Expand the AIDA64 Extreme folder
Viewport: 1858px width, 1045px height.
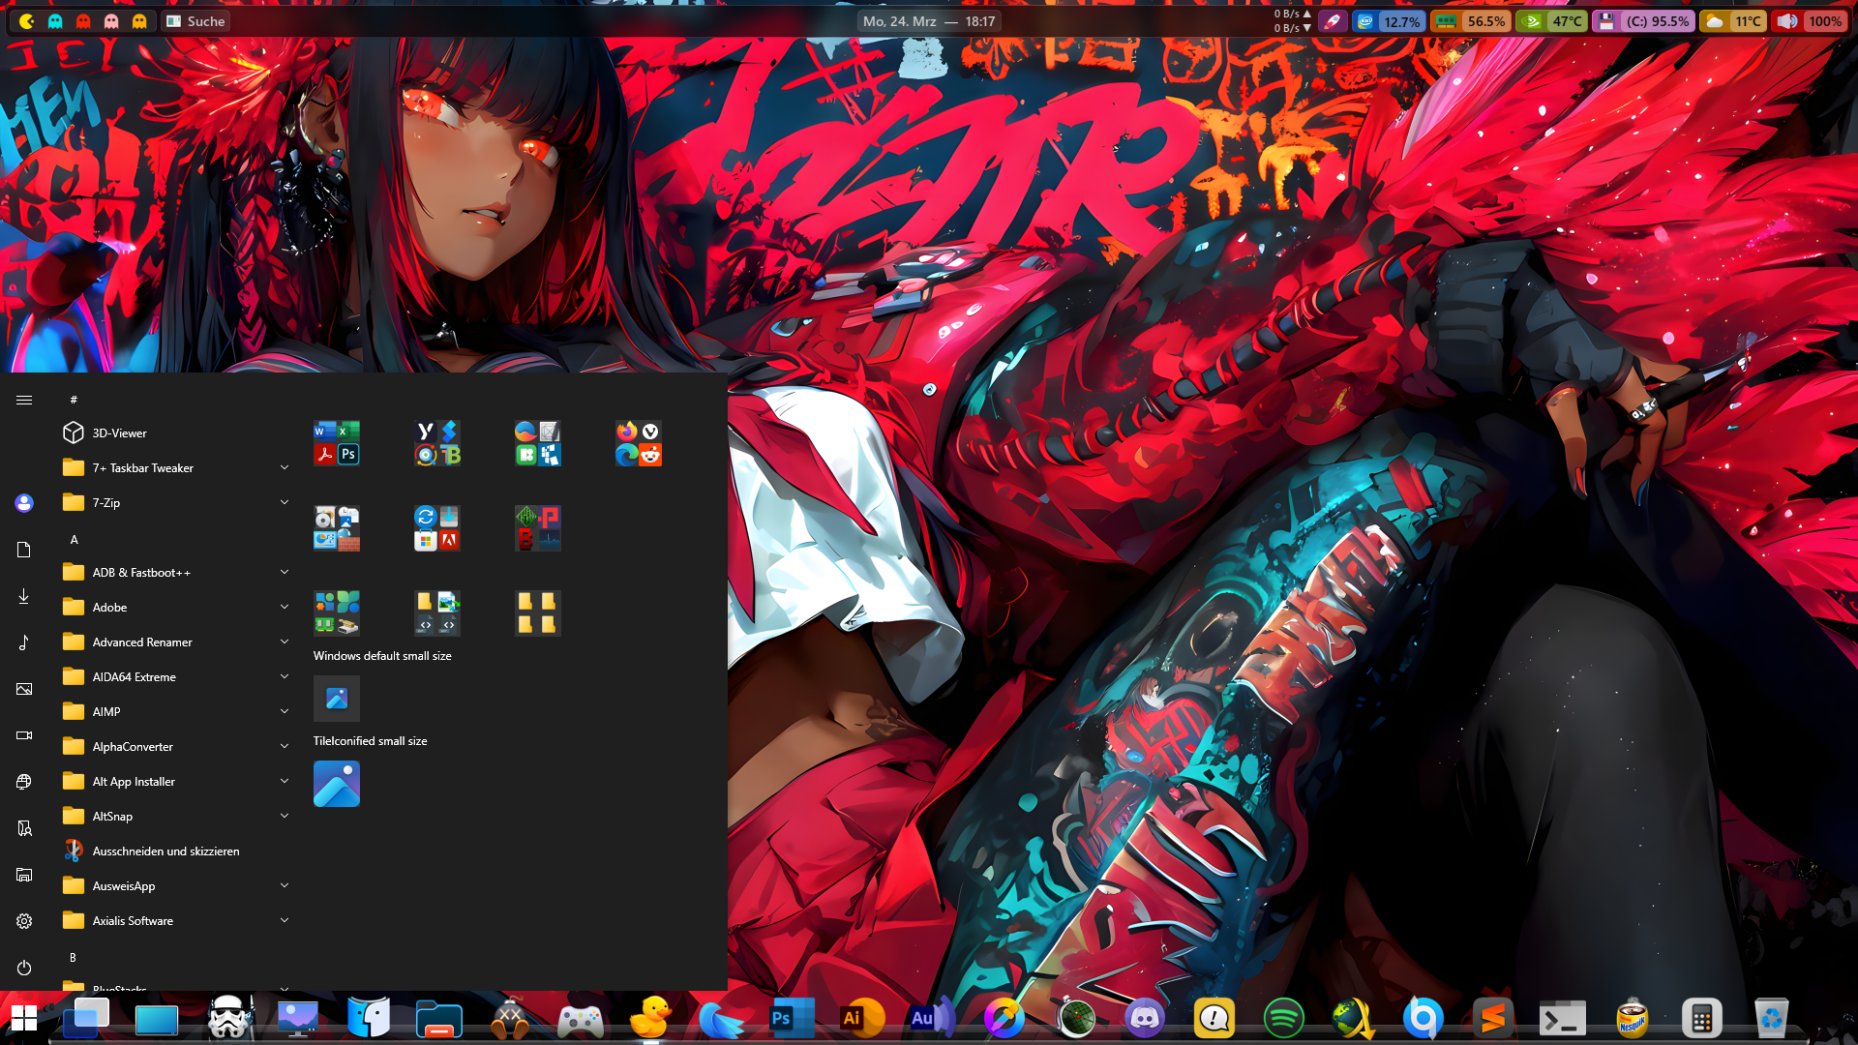285,676
